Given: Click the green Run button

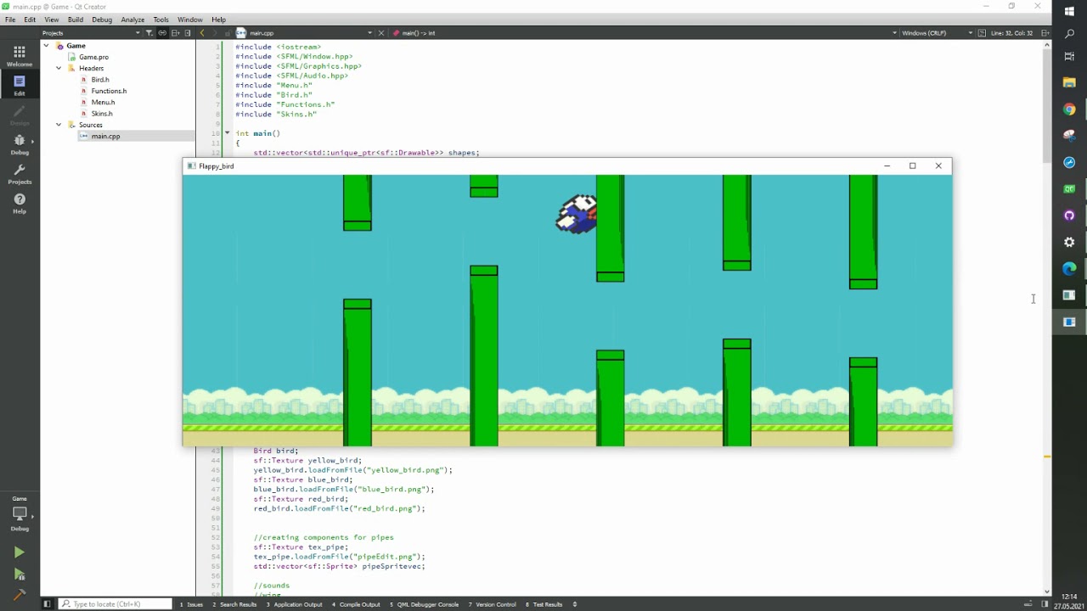Looking at the screenshot, I should pos(19,552).
